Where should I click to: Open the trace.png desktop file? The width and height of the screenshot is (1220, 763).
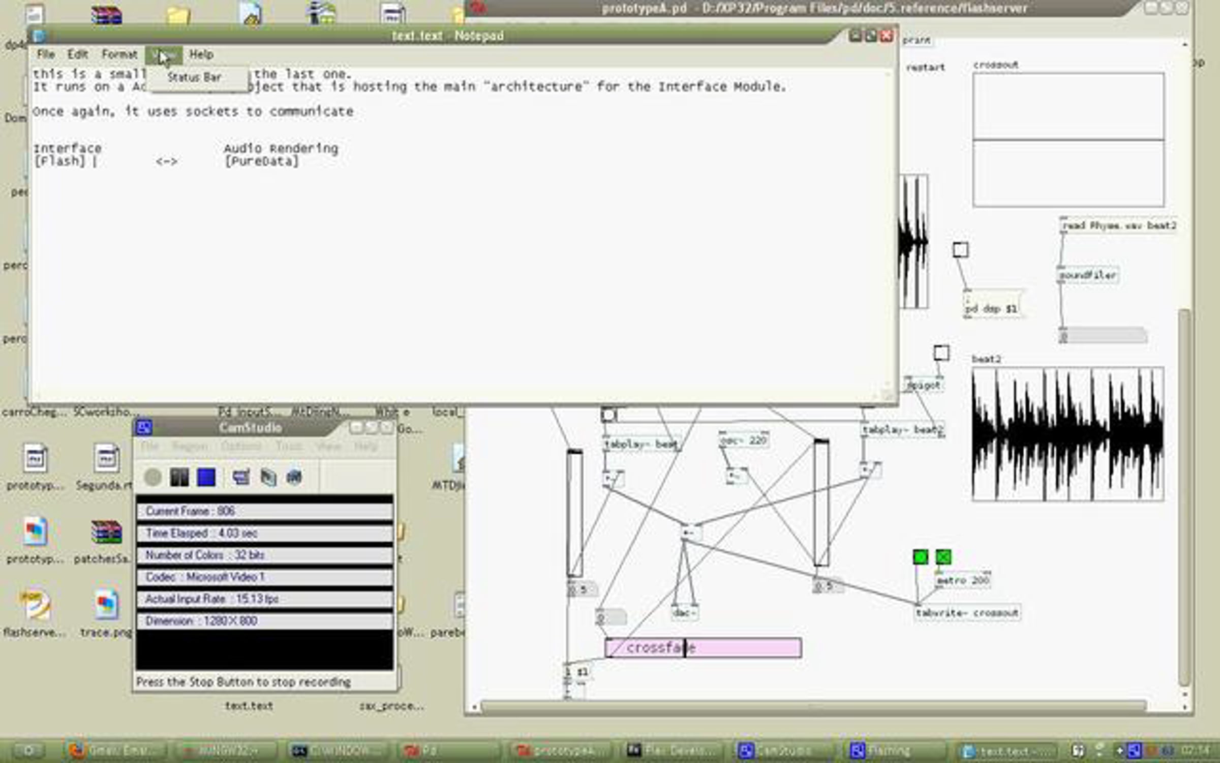pyautogui.click(x=106, y=605)
